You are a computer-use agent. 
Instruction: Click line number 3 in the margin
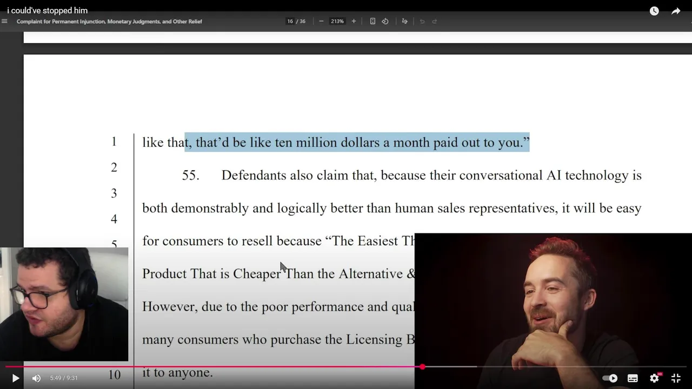[x=114, y=193]
